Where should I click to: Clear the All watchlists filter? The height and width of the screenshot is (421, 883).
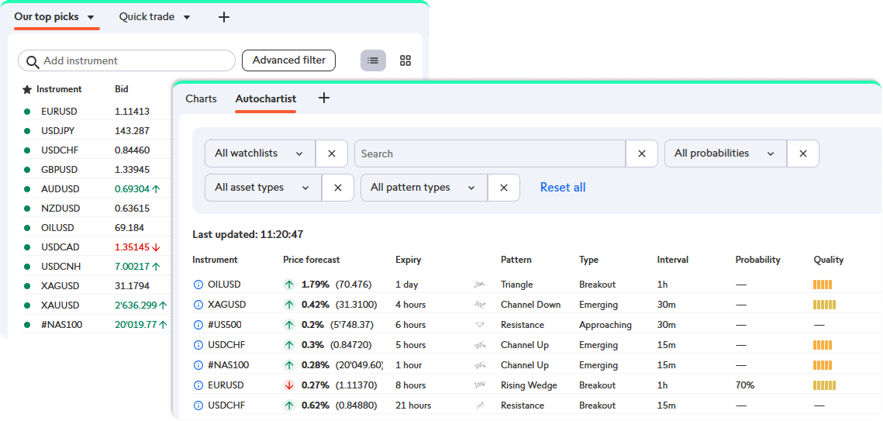click(x=332, y=154)
